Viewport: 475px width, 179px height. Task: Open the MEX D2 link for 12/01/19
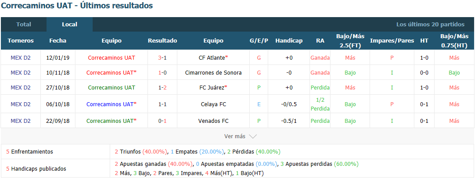point(21,57)
